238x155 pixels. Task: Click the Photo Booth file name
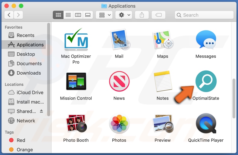click(76, 140)
